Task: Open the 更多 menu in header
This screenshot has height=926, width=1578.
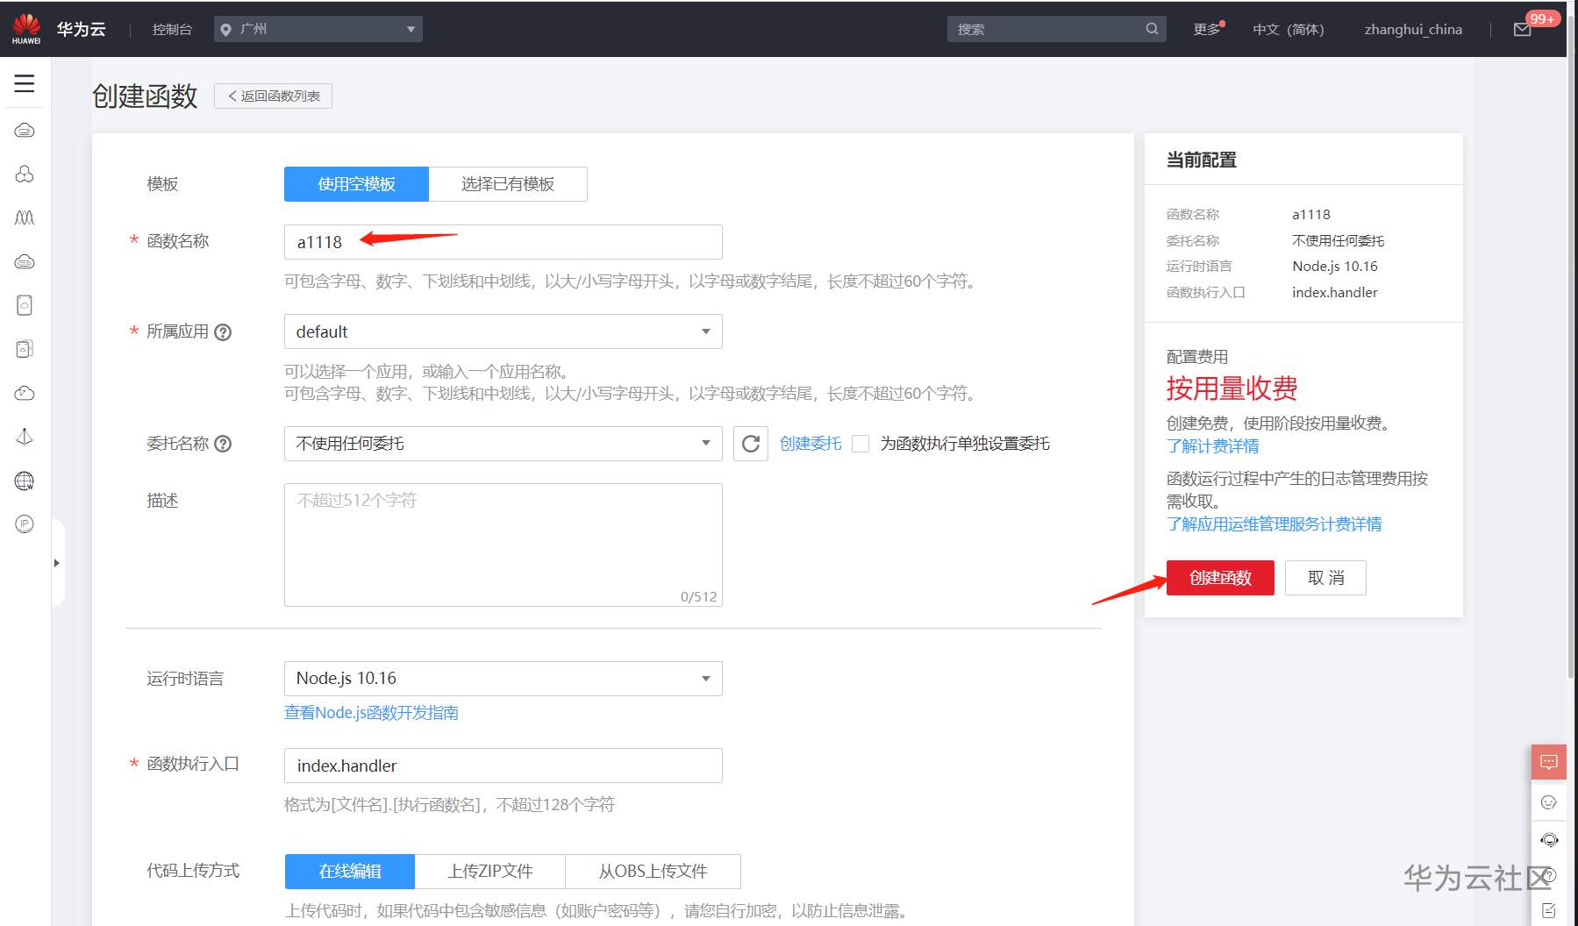Action: 1207,30
